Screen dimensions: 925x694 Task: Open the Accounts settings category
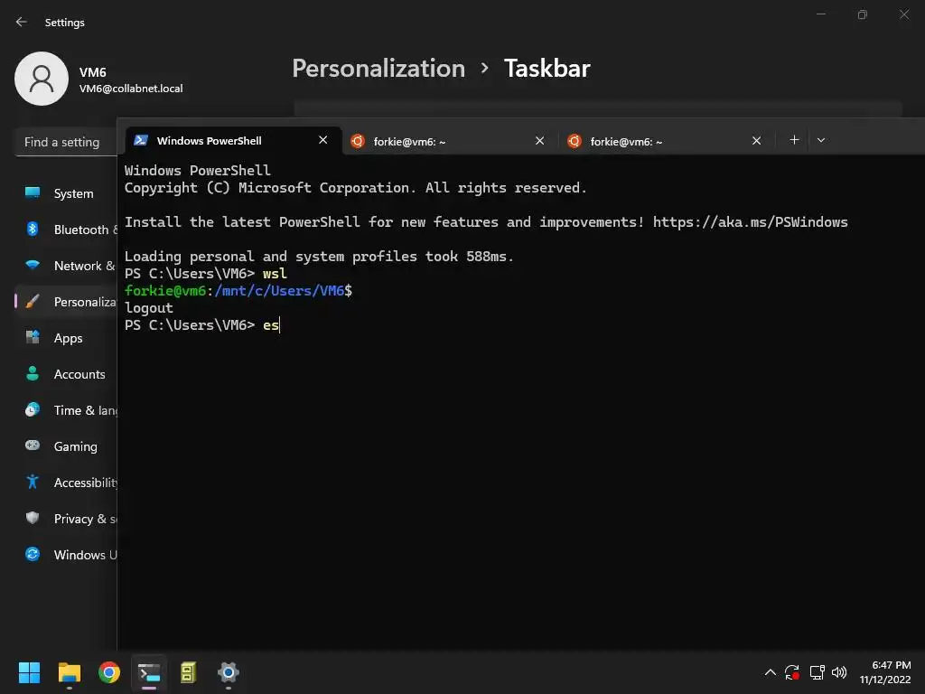66,373
